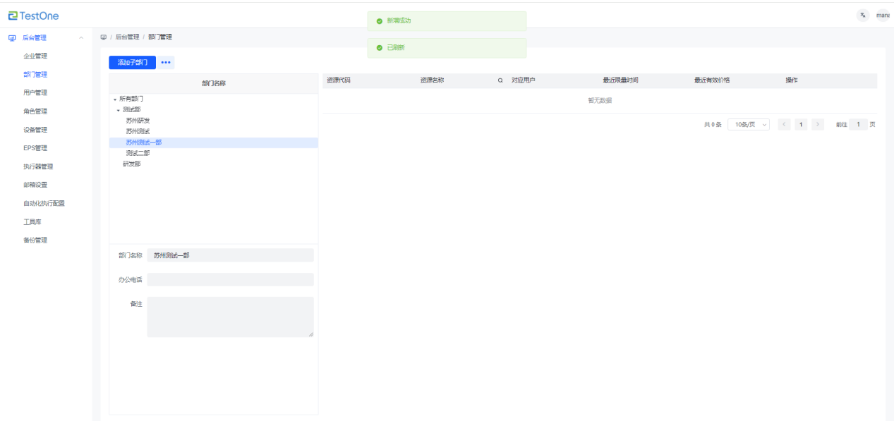This screenshot has height=421, width=894.
Task: Open the three-dots more actions button
Action: 166,63
